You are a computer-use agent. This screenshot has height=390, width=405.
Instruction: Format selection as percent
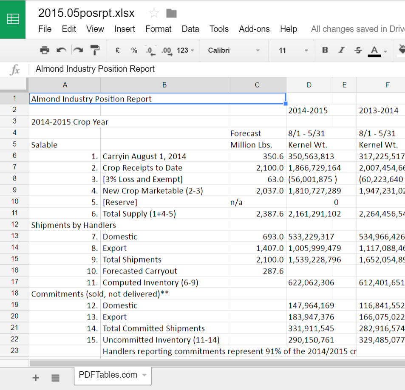coord(134,50)
